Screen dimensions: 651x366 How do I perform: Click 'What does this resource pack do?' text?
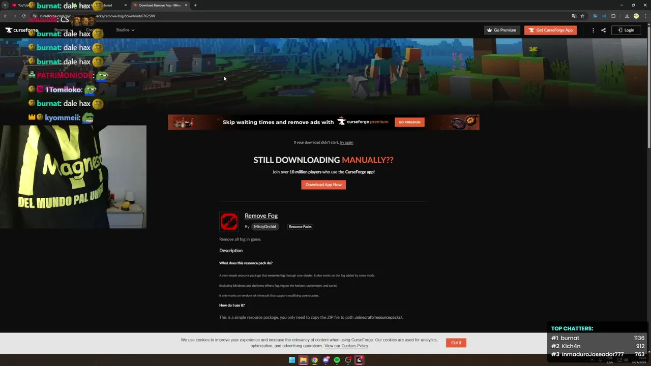246,263
